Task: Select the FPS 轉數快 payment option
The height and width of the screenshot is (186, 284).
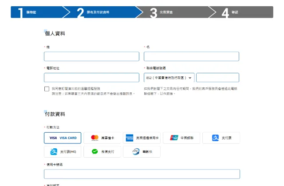Action: click(142, 151)
